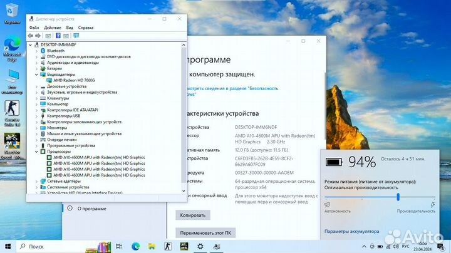Viewport: 451px width, 253px height.
Task: Select the Bluetooth device category
Action: [55, 51]
